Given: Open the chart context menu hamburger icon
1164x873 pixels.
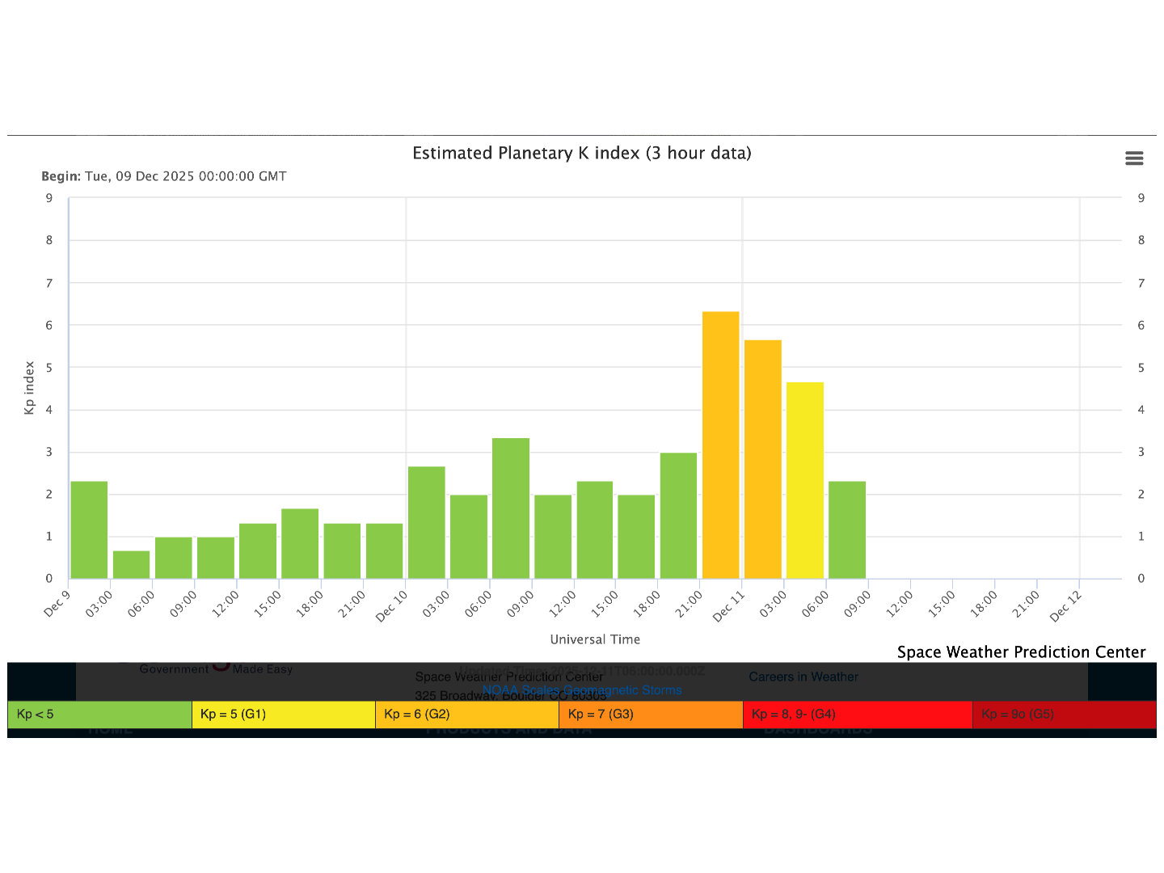Looking at the screenshot, I should [1134, 158].
